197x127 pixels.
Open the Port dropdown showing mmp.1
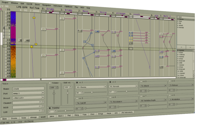(28, 93)
